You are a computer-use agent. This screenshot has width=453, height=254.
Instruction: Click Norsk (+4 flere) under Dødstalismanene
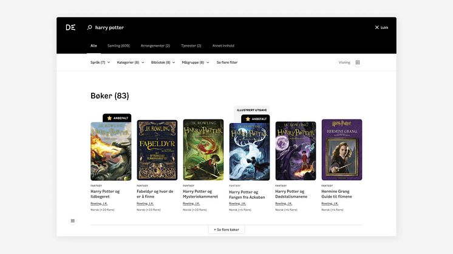286,210
